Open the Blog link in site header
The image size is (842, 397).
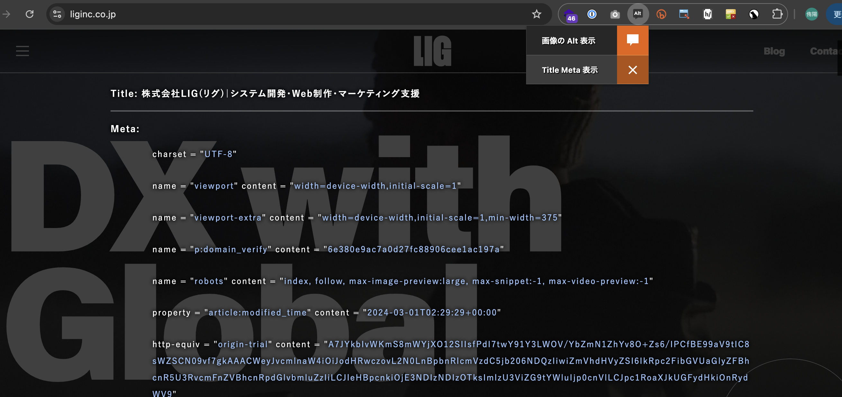[774, 51]
